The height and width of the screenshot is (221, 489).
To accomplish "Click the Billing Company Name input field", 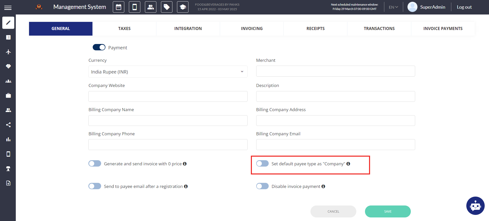I will [168, 121].
